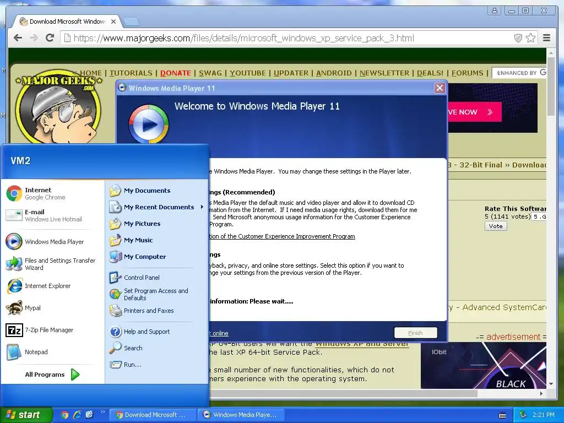Open Chrome hamburger menu
This screenshot has height=423, width=564.
[546, 38]
